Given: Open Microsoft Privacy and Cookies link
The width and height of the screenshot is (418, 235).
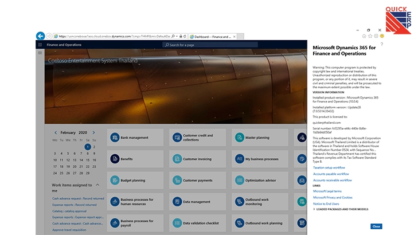Looking at the screenshot, I should click(x=333, y=197).
